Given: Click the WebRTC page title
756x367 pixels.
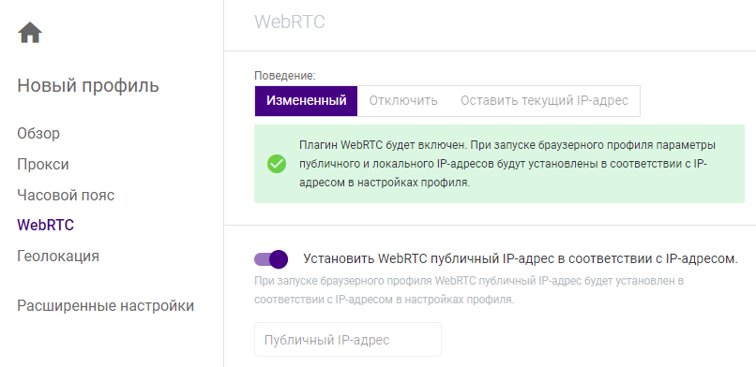Looking at the screenshot, I should tap(290, 22).
